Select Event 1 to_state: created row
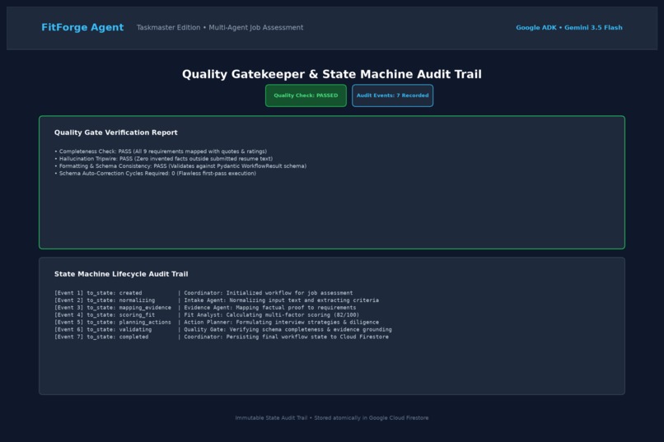The image size is (664, 442). coord(203,293)
